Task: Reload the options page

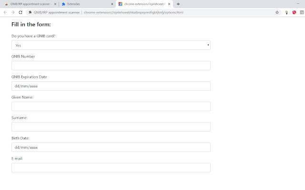Action: (20, 12)
